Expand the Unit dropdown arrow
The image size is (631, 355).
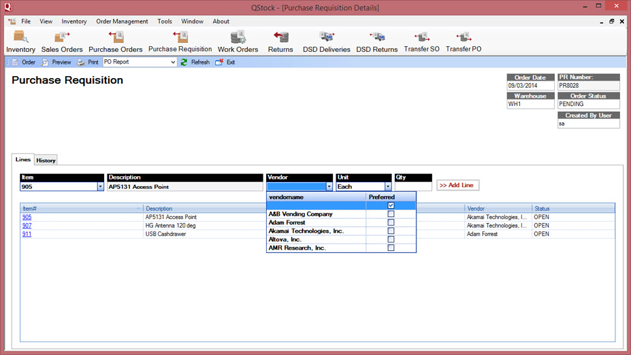click(388, 187)
